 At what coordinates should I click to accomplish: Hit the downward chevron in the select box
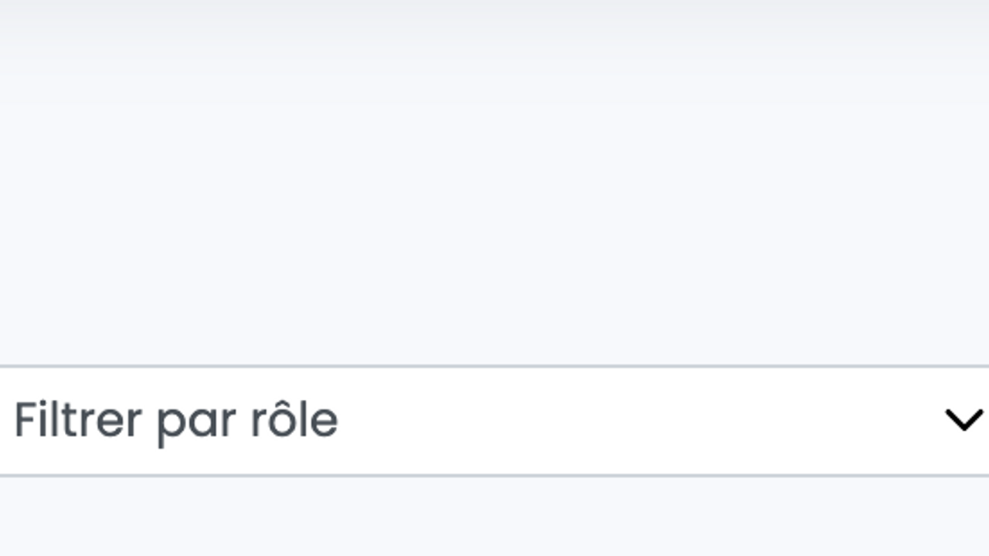tap(964, 420)
